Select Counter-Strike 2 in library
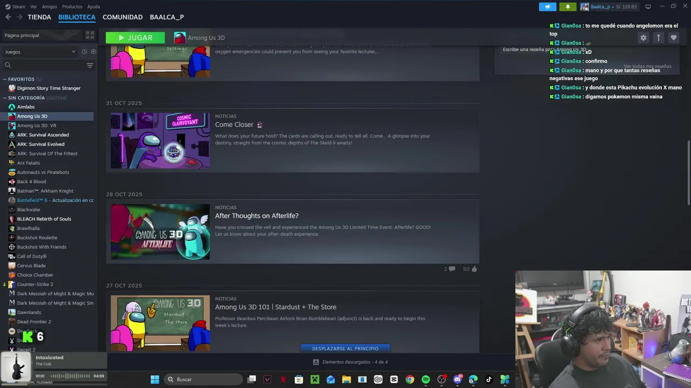This screenshot has width=691, height=388. click(35, 285)
